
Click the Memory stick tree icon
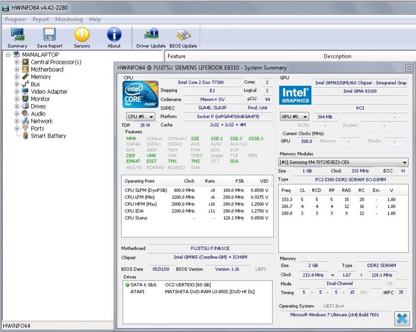(x=25, y=77)
